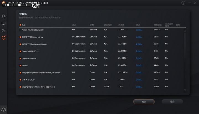Select the Gigabyte MB RGB tool name
Viewport: 199px width, 114px height.
pos(31,51)
